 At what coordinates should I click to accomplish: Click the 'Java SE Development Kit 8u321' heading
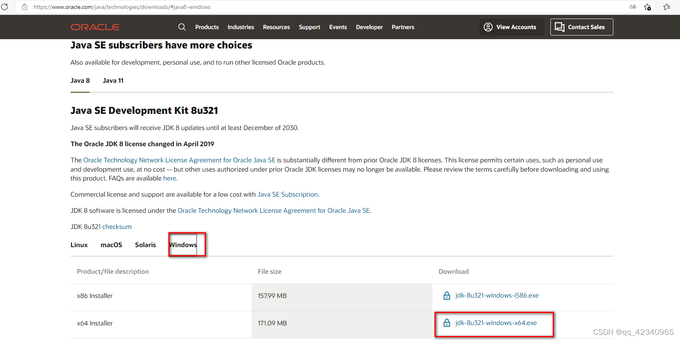tap(144, 111)
